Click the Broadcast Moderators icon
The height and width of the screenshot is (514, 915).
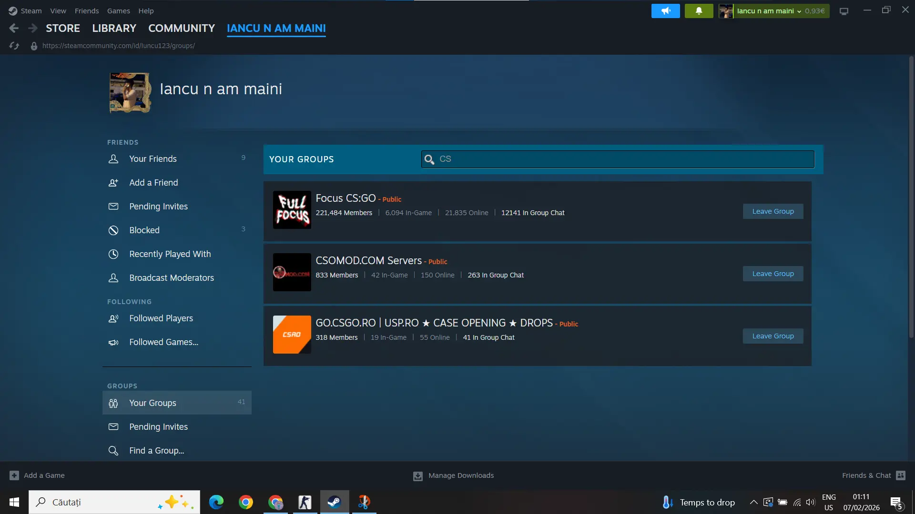(x=113, y=278)
